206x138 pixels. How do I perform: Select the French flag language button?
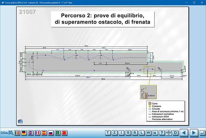point(37,133)
